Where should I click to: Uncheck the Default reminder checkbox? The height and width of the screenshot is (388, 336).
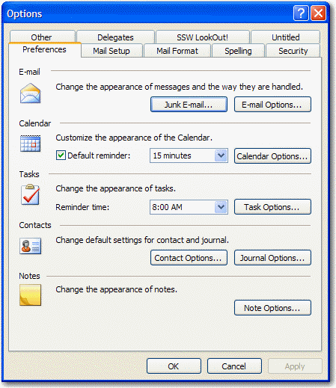(x=61, y=155)
